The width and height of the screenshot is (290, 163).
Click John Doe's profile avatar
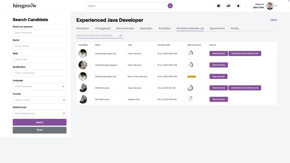click(x=270, y=6)
